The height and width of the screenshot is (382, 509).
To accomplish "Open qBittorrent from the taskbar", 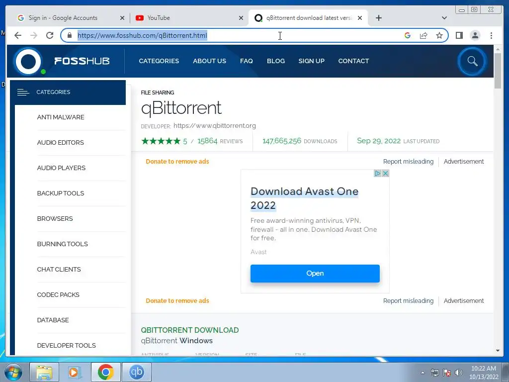I will 136,372.
